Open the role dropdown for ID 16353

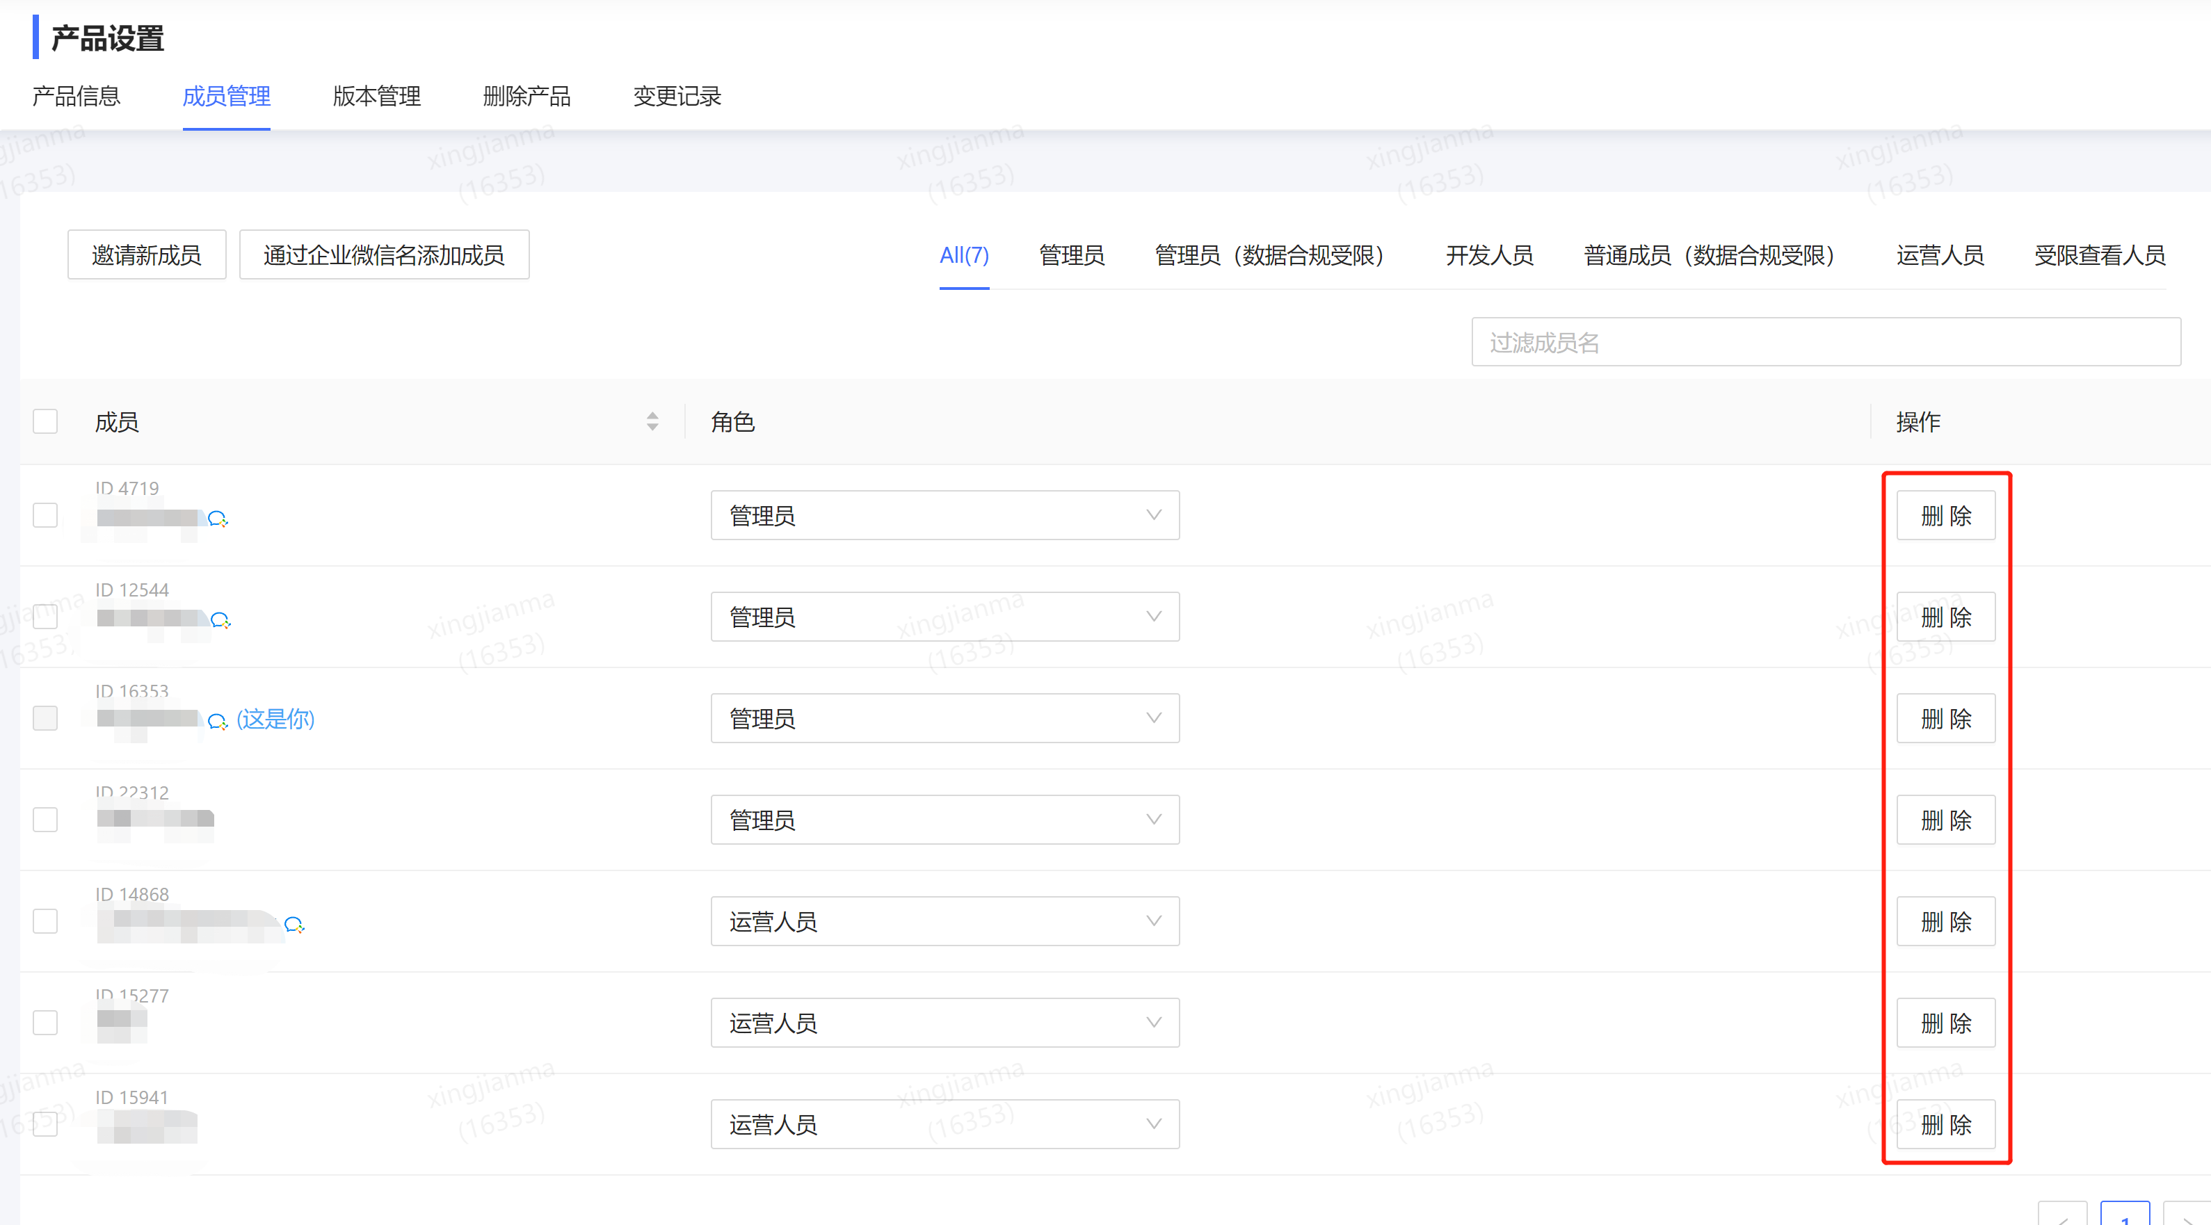pos(945,718)
